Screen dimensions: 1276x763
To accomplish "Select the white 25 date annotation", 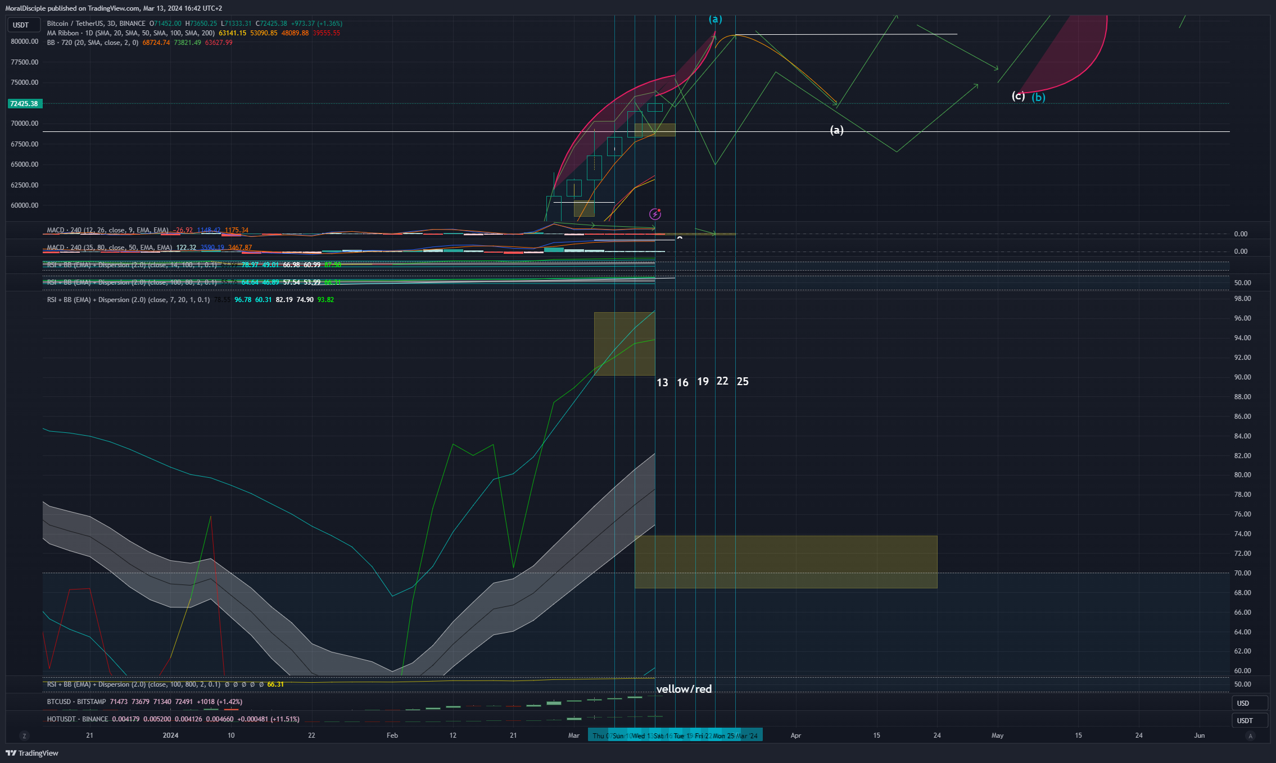I will pos(743,381).
